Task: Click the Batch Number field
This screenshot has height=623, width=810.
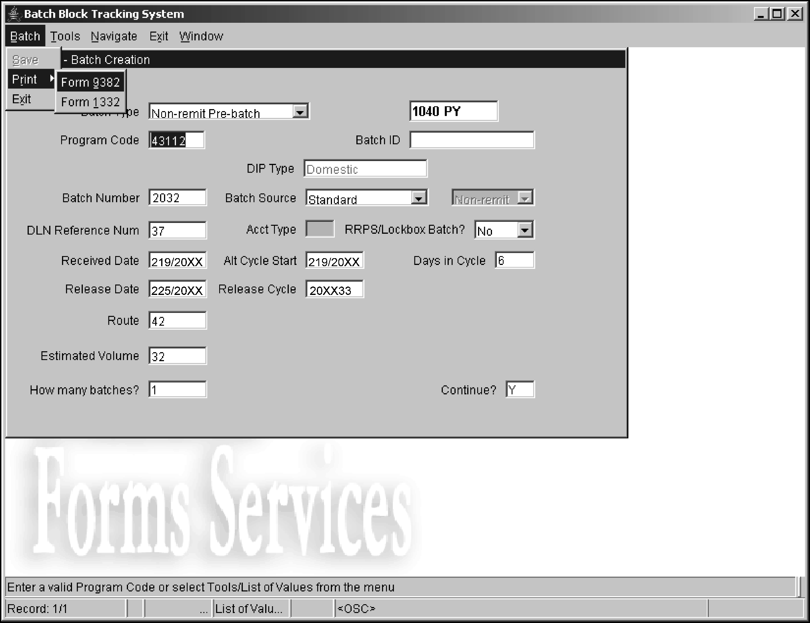Action: point(177,198)
